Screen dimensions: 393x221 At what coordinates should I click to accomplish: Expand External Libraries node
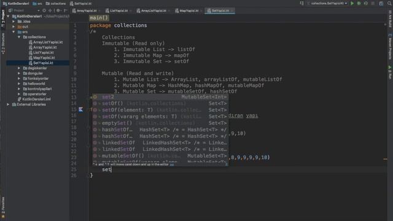point(8,104)
